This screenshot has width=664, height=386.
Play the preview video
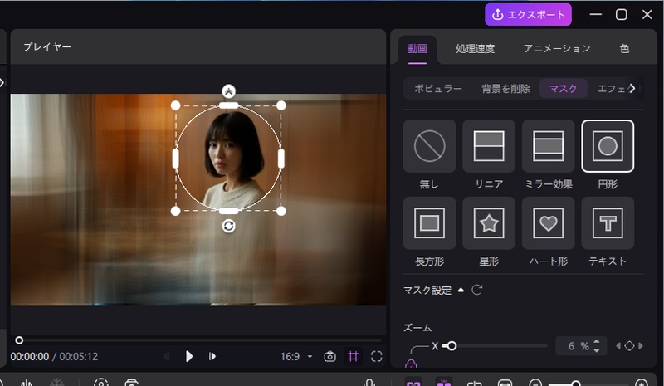[189, 356]
